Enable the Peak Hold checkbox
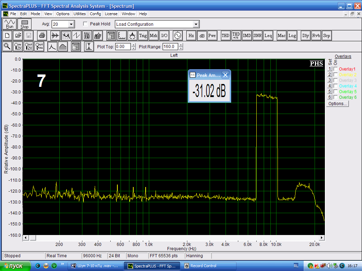The height and width of the screenshot is (271, 362). coord(86,24)
